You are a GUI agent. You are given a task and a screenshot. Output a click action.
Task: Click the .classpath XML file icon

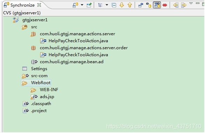point(26,104)
